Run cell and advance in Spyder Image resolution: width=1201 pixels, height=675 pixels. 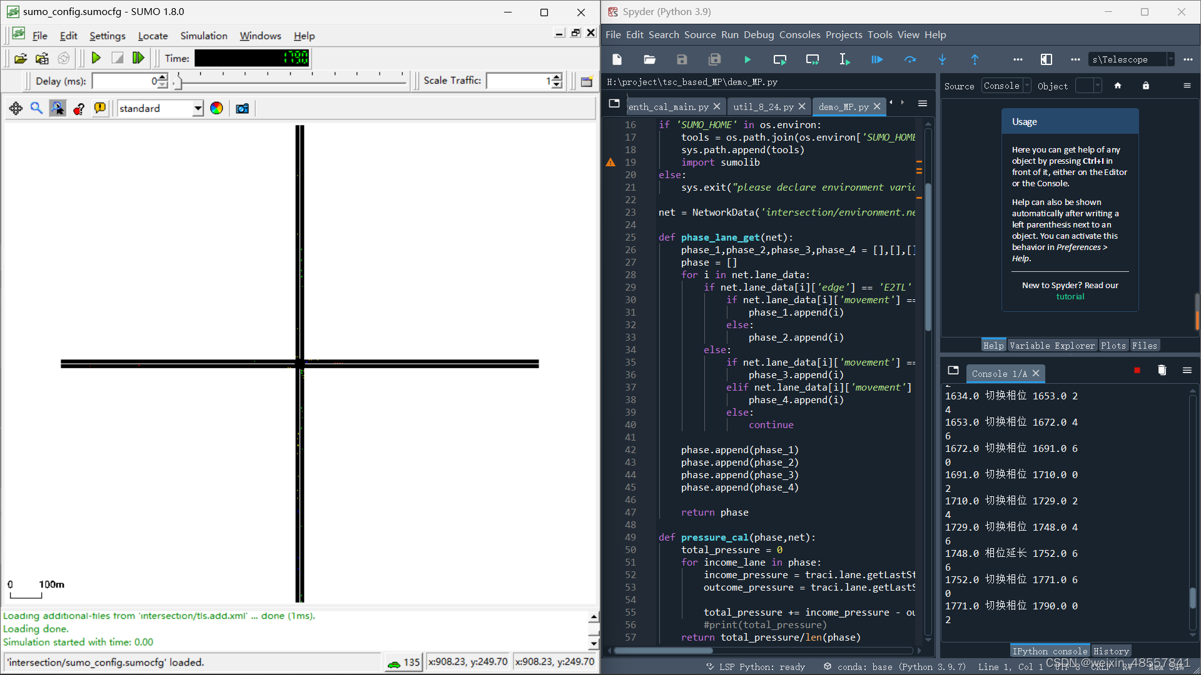click(813, 59)
